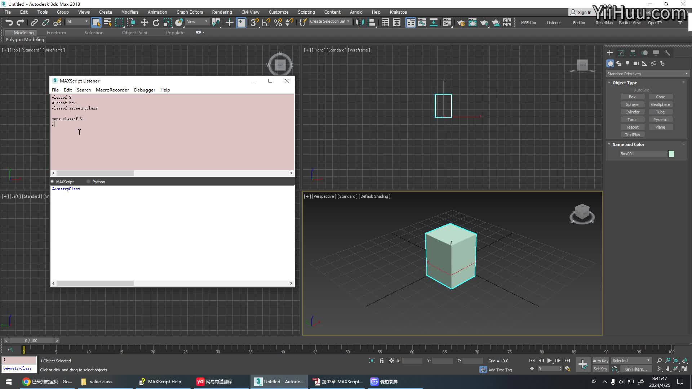Select Shapes category icon
Screen dimensions: 692x389
(x=619, y=63)
